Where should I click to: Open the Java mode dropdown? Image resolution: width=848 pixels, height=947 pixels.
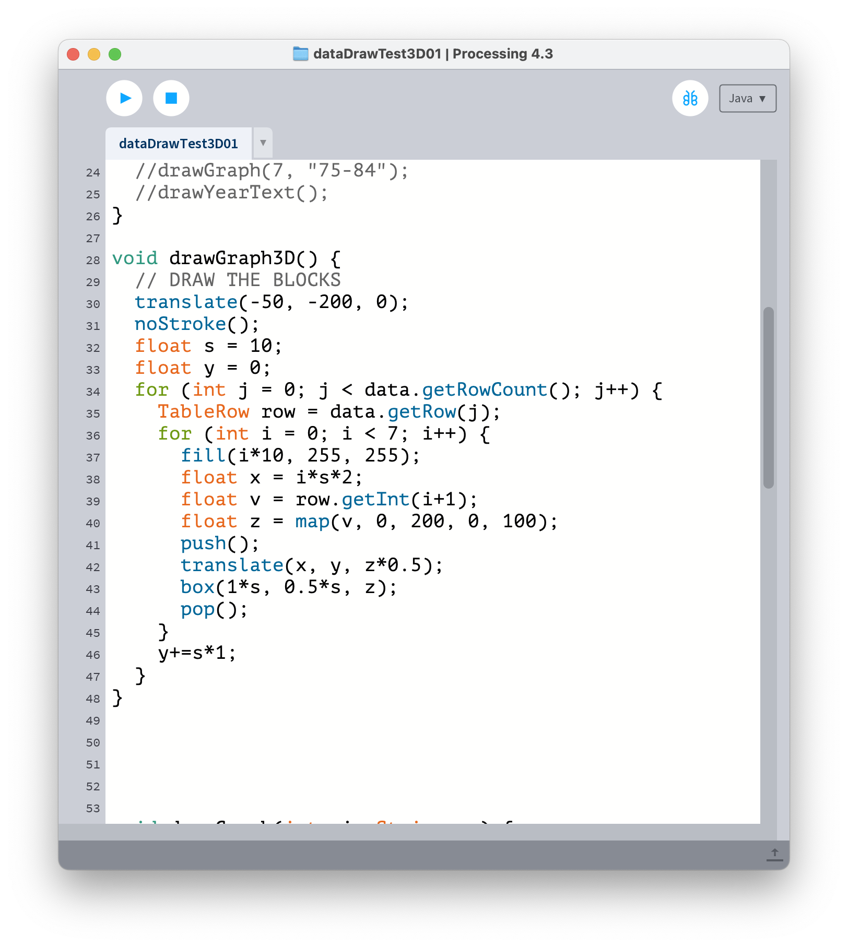pos(747,99)
